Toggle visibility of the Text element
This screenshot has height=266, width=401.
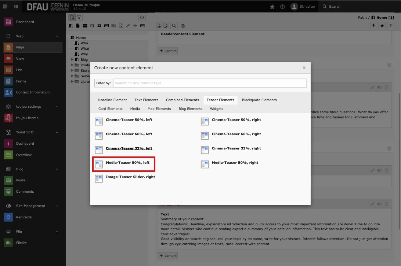click(x=379, y=204)
